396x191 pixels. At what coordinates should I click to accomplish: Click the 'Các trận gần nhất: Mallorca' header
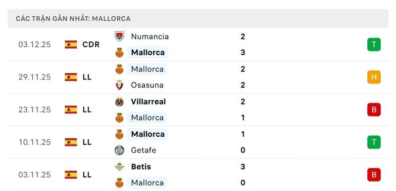pos(73,19)
